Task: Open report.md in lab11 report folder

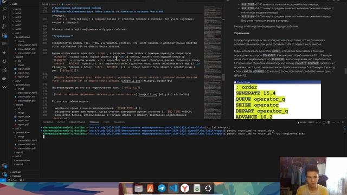Action: coord(23,73)
